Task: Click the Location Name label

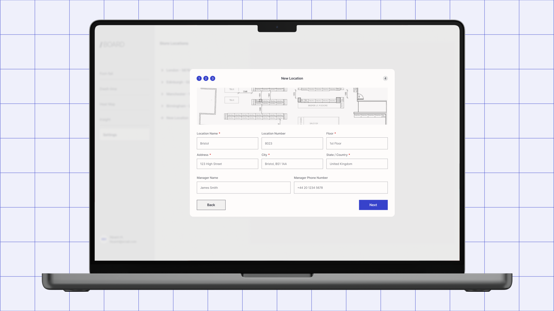Action: [x=207, y=134]
